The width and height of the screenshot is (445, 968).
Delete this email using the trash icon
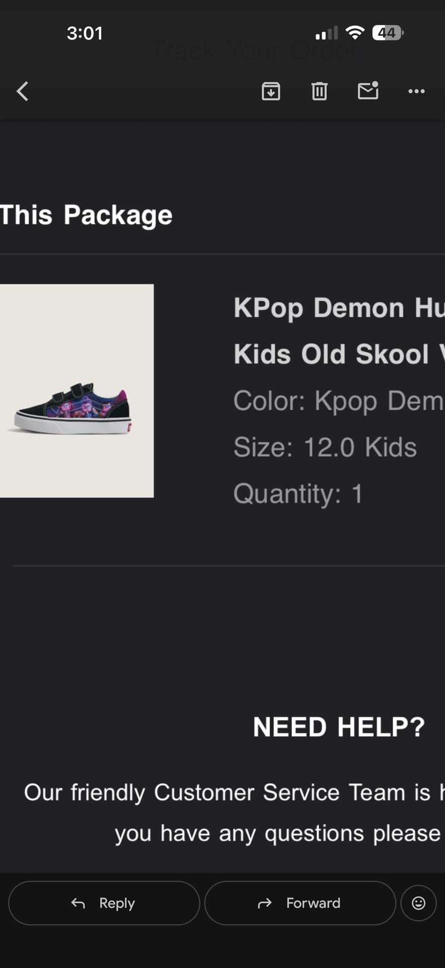pyautogui.click(x=319, y=91)
